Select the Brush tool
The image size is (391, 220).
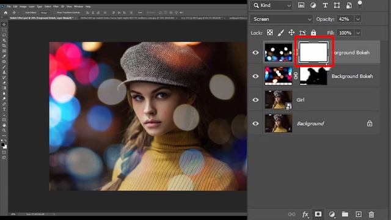(x=4, y=67)
